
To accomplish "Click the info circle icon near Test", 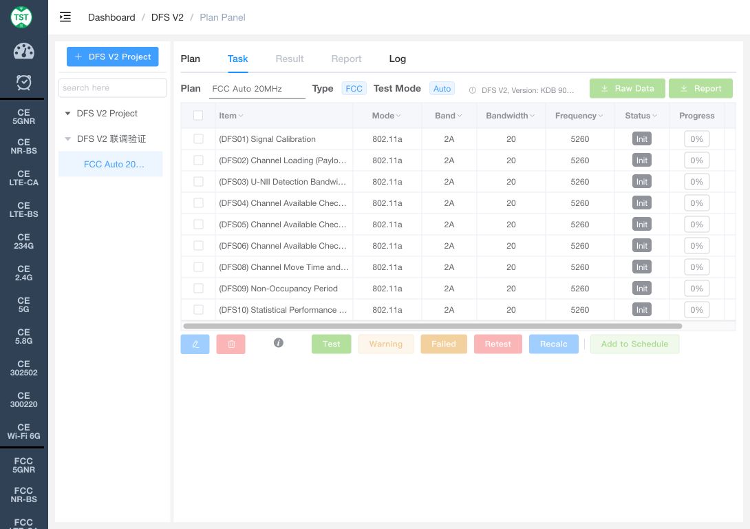I will 279,343.
